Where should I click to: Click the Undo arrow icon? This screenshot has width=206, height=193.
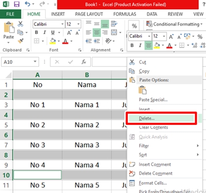coord(28,4)
